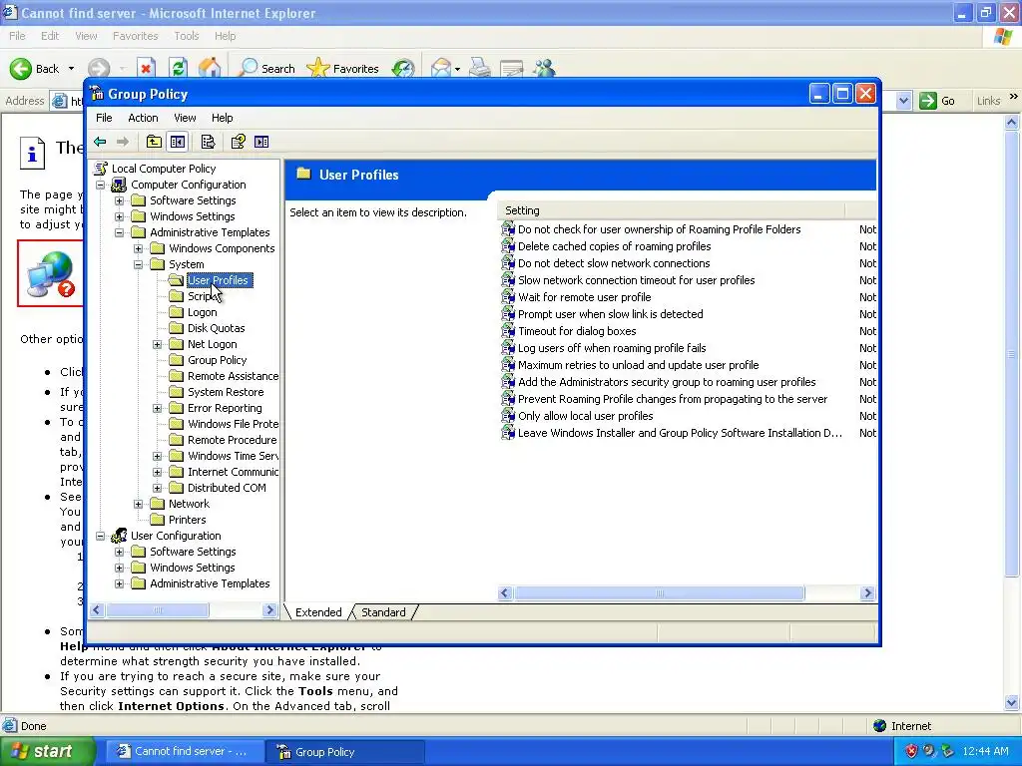Click Internet Explorer Stop icon
1022x766 pixels.
point(146,69)
